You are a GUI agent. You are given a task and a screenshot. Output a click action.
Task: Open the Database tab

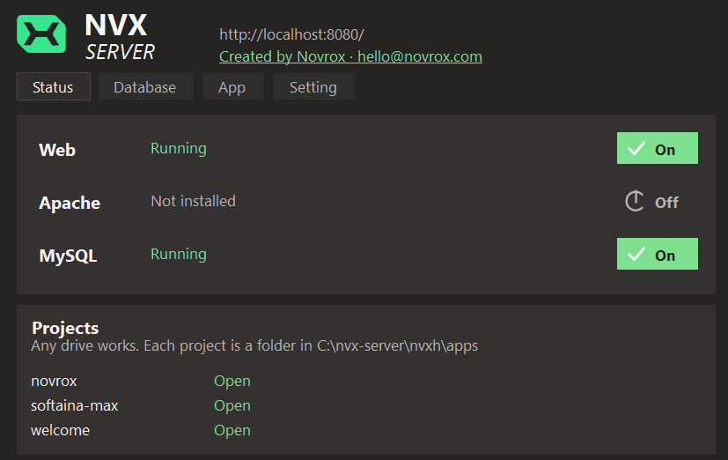[146, 86]
